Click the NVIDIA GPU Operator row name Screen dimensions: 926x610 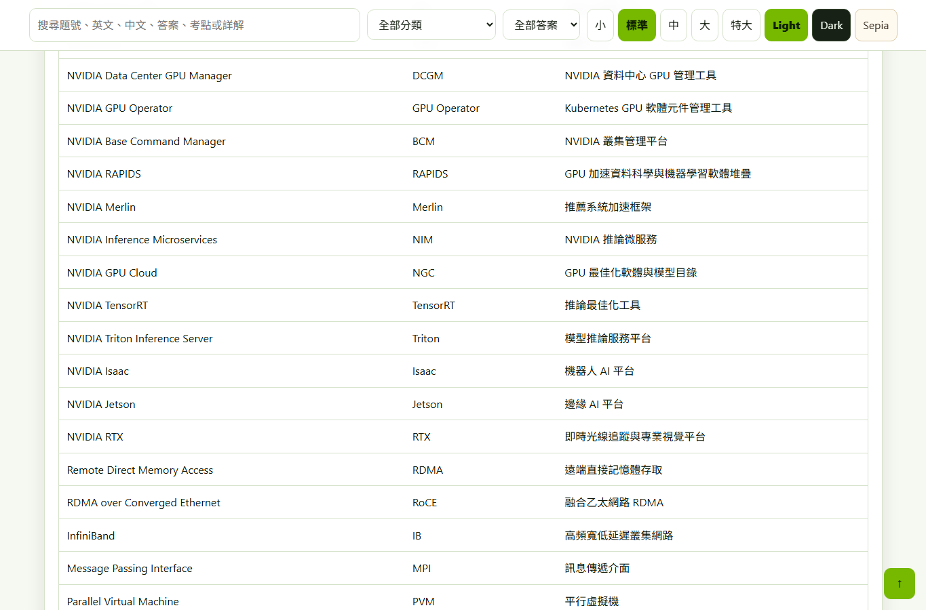(119, 108)
